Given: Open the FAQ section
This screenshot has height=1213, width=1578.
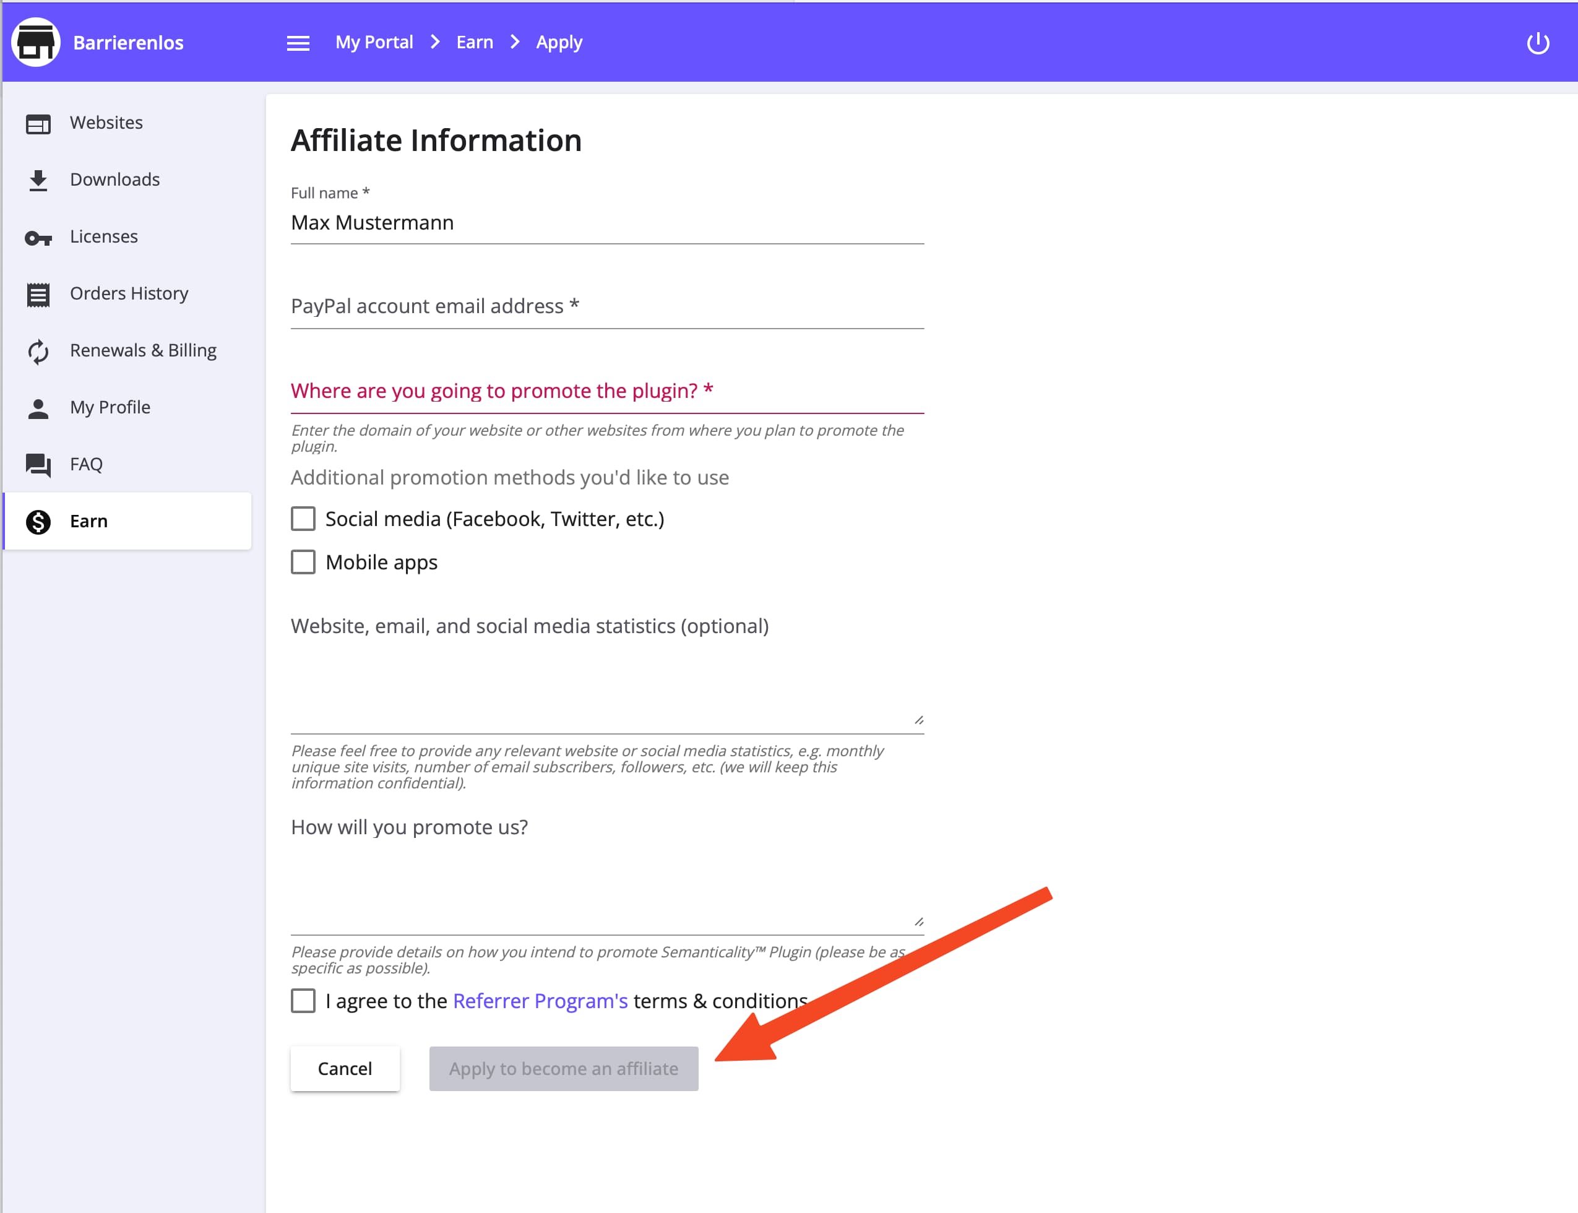Looking at the screenshot, I should 85,464.
